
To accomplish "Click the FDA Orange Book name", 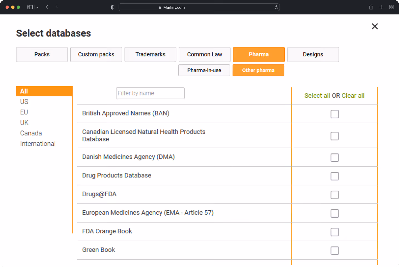I will tap(107, 231).
